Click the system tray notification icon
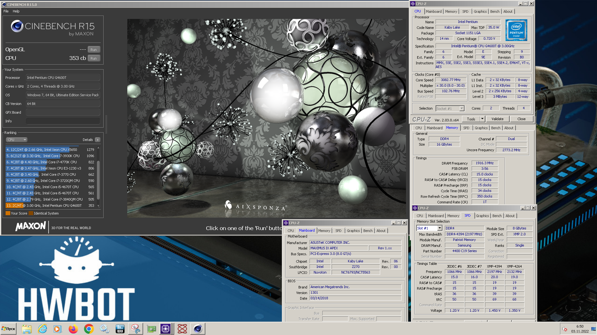The image size is (597, 335). pos(565,329)
